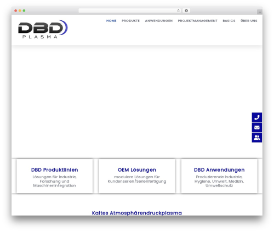Open a new tab with plus button
This screenshot has width=274, height=232.
tap(260, 12)
